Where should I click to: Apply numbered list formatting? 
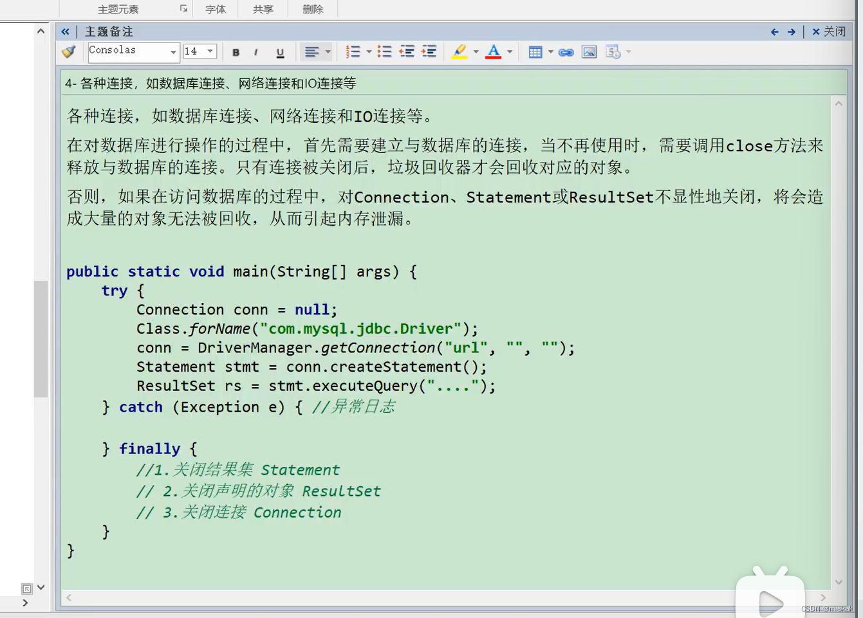pos(353,52)
